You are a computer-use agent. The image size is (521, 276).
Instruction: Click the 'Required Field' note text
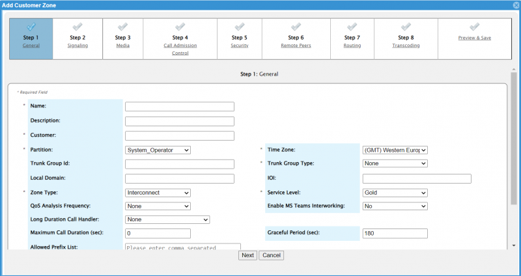[x=34, y=92]
